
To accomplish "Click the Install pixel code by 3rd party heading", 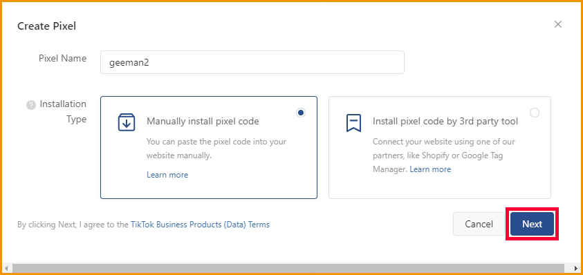I will (445, 121).
